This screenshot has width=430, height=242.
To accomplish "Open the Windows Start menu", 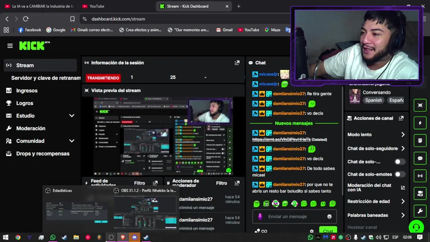I will click(x=6, y=237).
